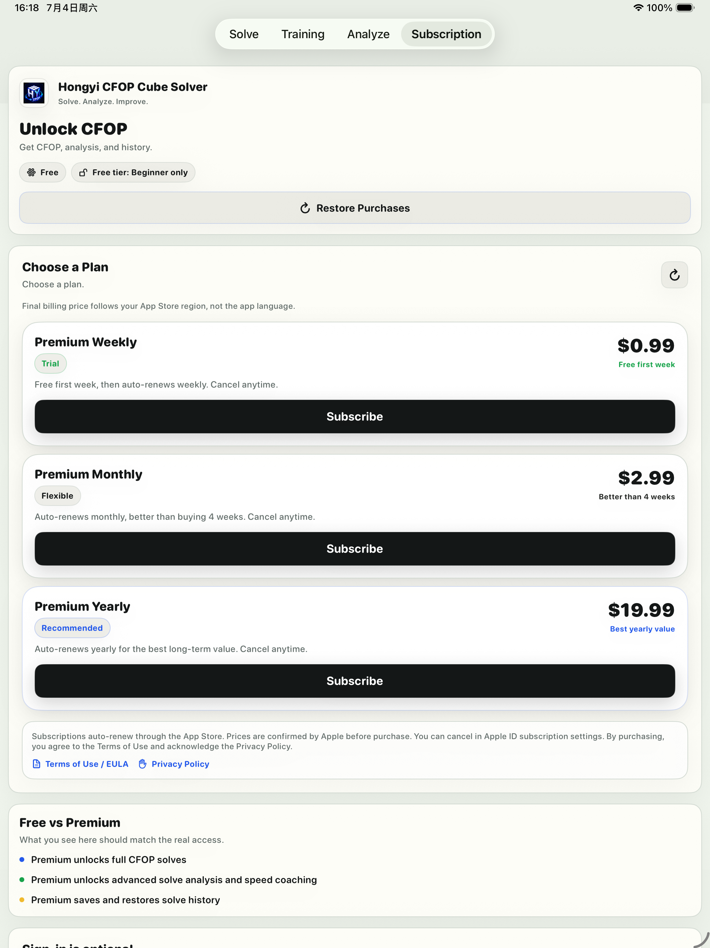Select the Subscription tab
Image resolution: width=710 pixels, height=948 pixels.
click(446, 34)
